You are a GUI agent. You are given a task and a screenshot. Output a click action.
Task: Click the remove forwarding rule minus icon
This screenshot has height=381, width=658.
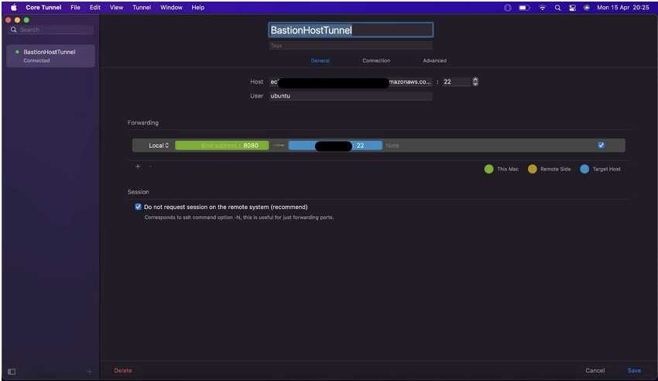coord(150,166)
